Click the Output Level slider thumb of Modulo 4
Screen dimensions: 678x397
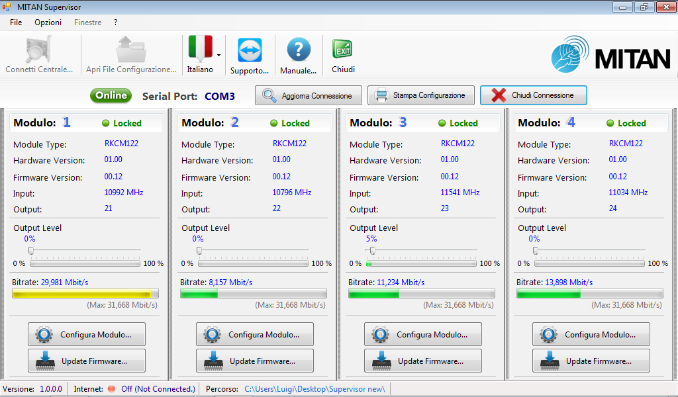click(535, 251)
